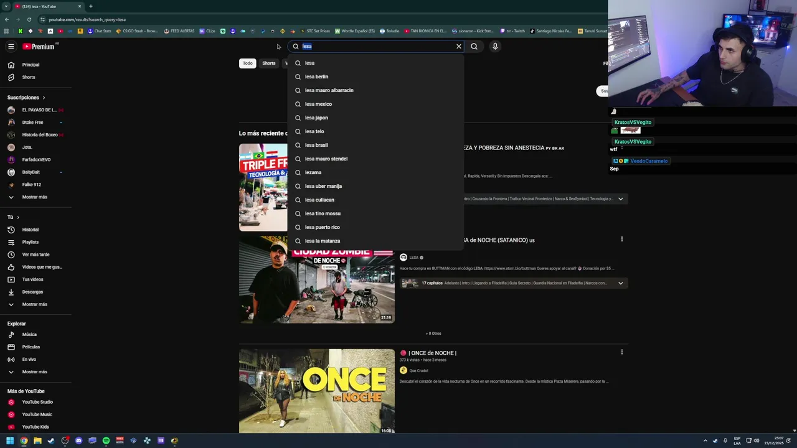This screenshot has height=448, width=797.
Task: Choose the lesa brasil suggestion
Action: pyautogui.click(x=376, y=145)
